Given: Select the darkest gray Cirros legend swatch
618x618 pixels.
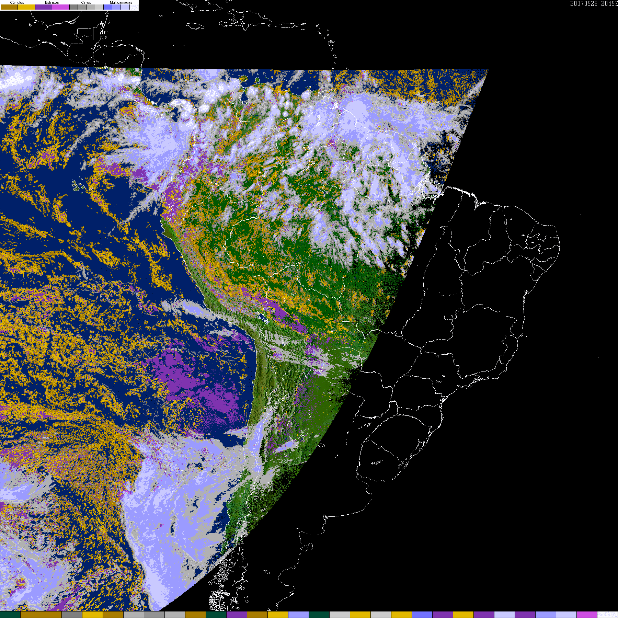Looking at the screenshot, I should pyautogui.click(x=73, y=7).
